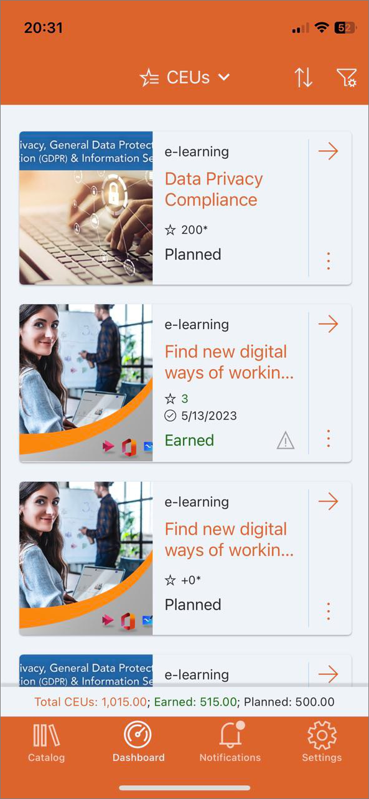Click the warning triangle on Earned course
Viewport: 369px width, 799px height.
[285, 441]
